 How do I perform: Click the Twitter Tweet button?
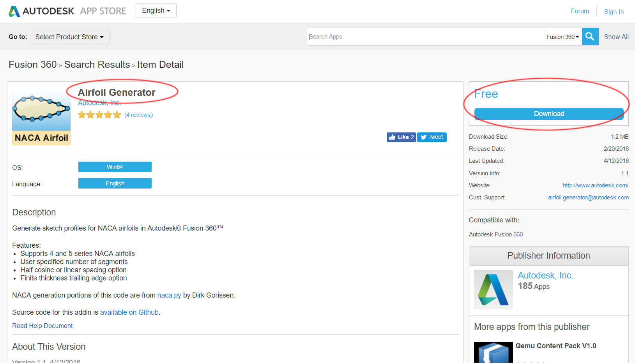coord(432,137)
